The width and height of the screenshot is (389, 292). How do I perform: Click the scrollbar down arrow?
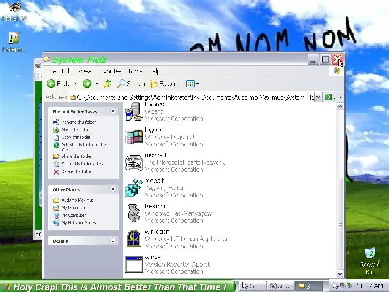(x=340, y=274)
